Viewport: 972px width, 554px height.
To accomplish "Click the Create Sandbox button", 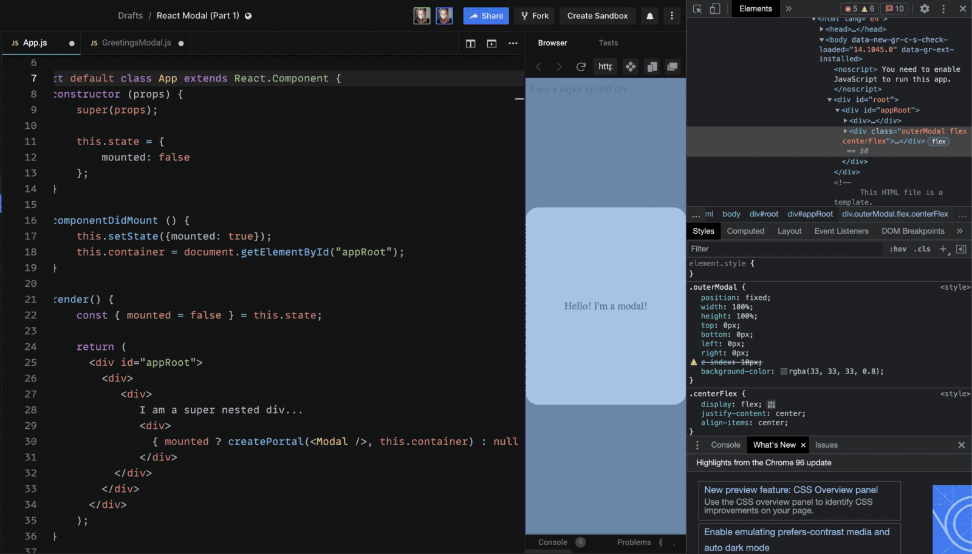I will coord(597,16).
